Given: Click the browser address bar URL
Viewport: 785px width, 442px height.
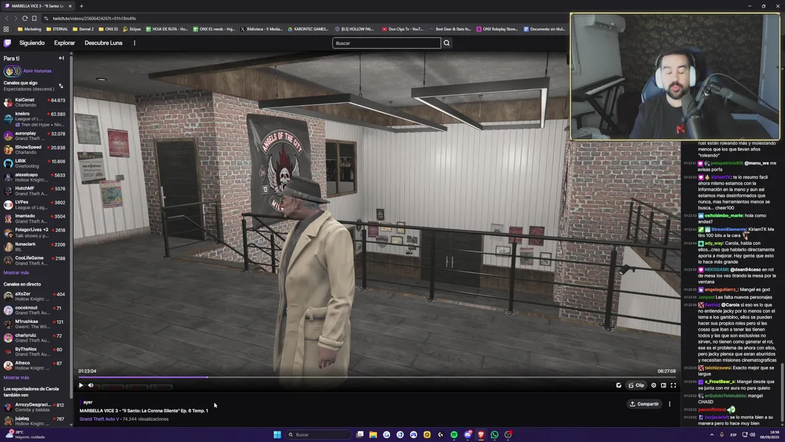Looking at the screenshot, I should pyautogui.click(x=94, y=18).
